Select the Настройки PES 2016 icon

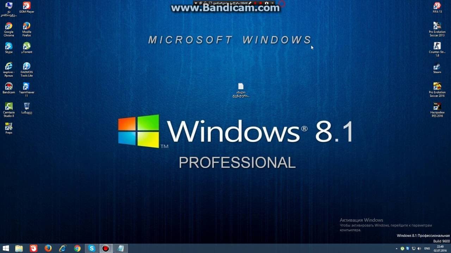click(437, 110)
